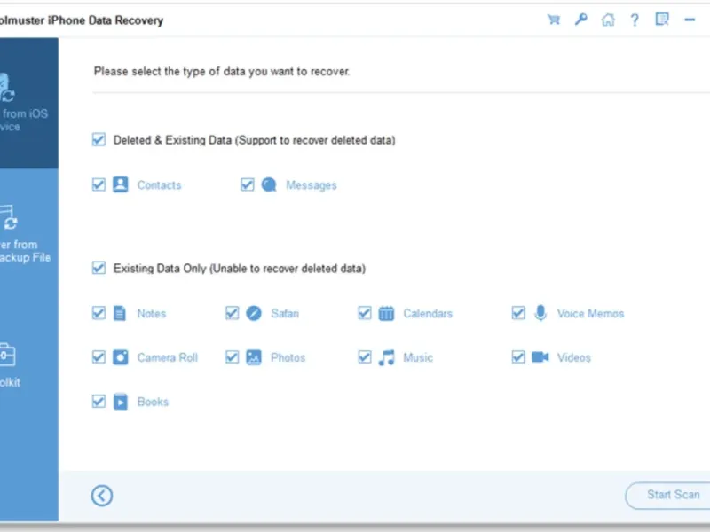Image resolution: width=710 pixels, height=532 pixels.
Task: Click the Camera Roll label
Action: point(168,358)
